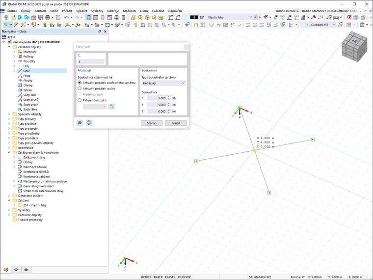Click the Použít button
Viewport: 373px width, 280px height.
[176, 123]
